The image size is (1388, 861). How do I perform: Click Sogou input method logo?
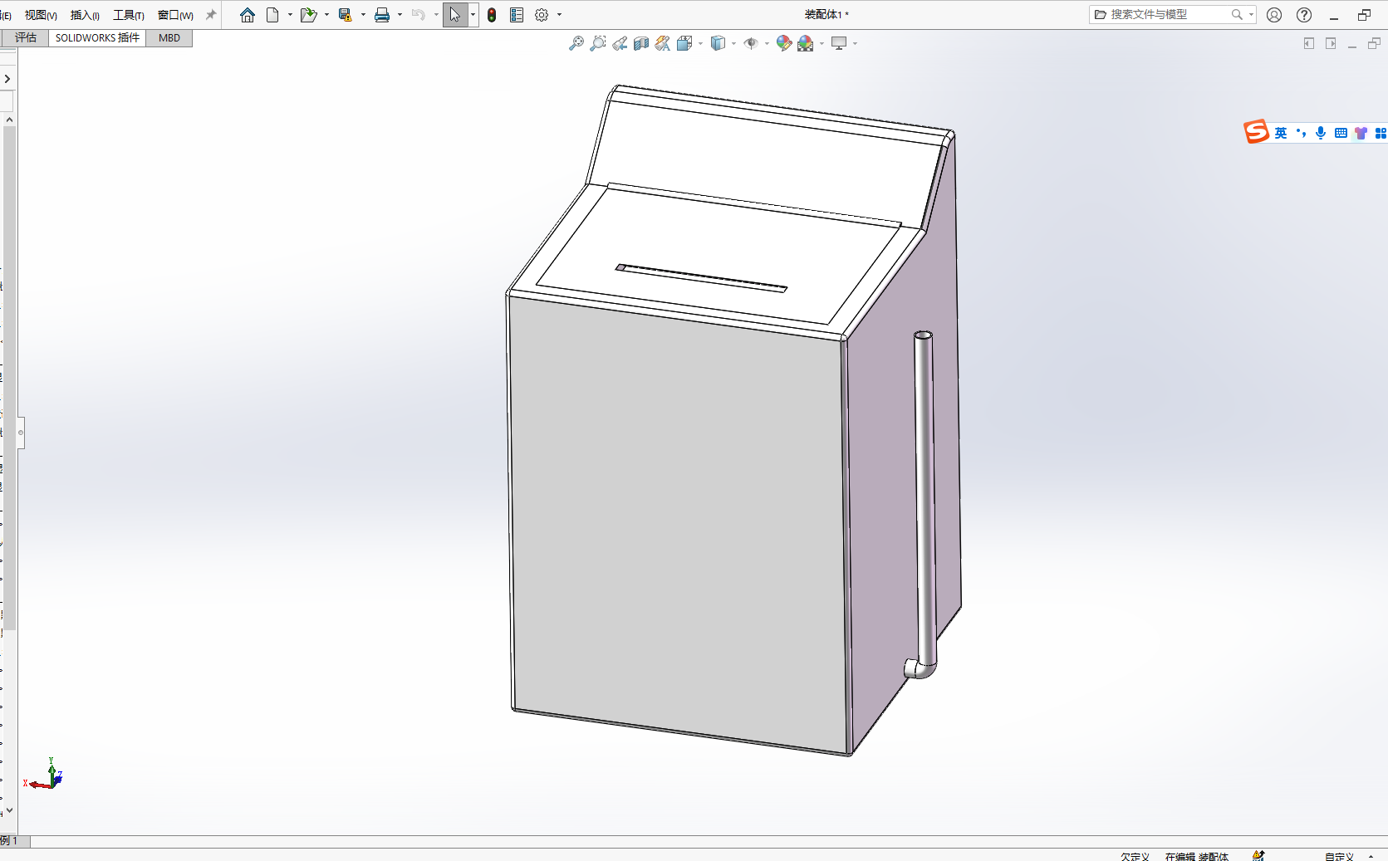coord(1256,131)
